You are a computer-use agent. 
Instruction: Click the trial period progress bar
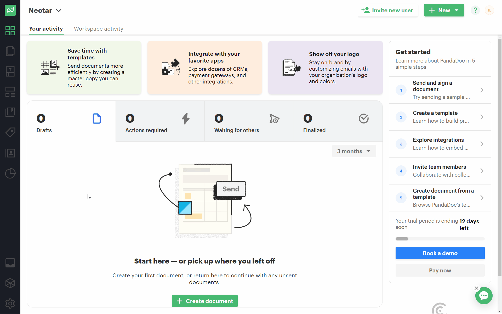[440, 239]
